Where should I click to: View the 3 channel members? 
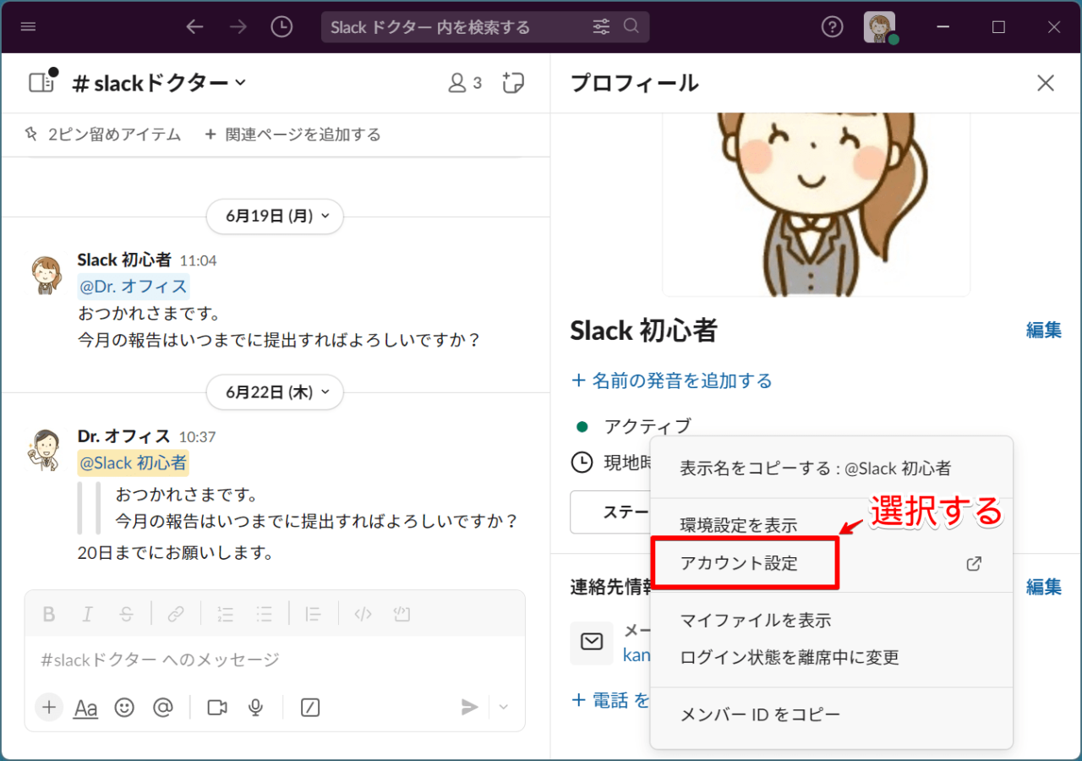(x=464, y=83)
